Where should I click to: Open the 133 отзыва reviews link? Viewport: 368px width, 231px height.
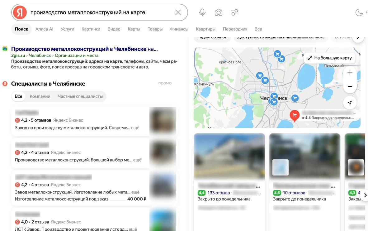coord(219,193)
